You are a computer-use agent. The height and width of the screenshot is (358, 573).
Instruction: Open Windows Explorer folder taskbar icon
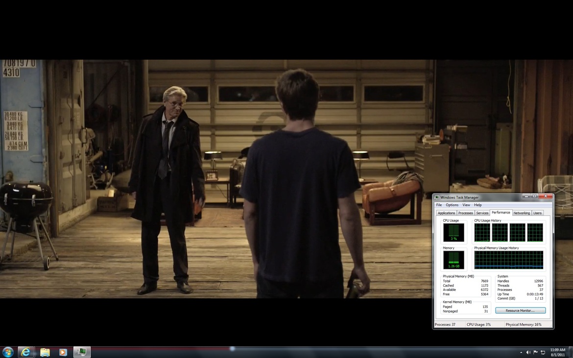point(45,352)
